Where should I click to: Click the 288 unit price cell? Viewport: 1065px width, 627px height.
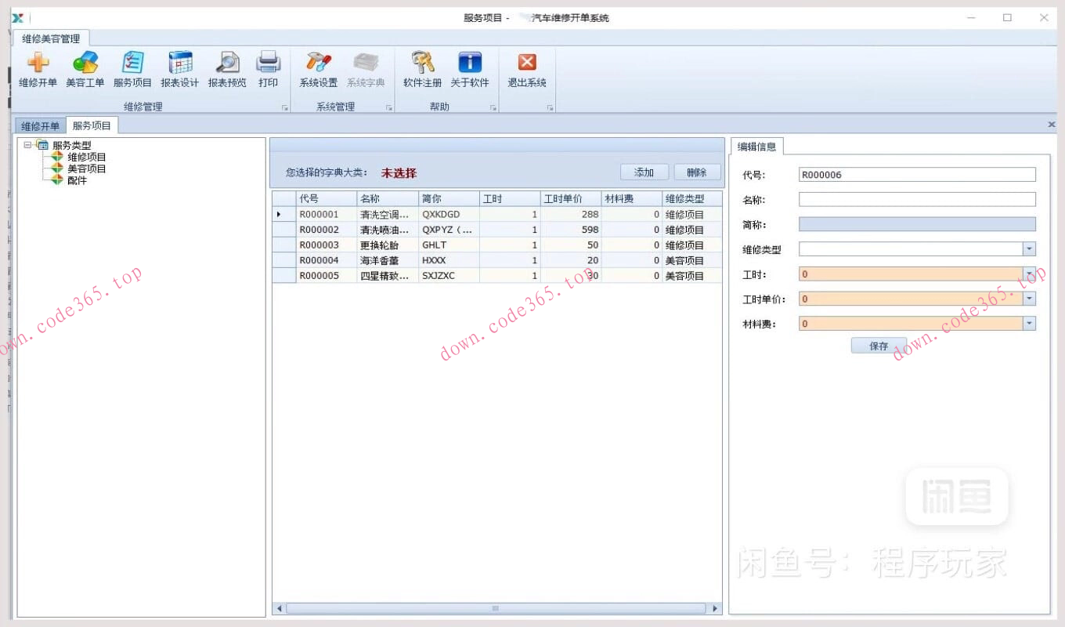(x=571, y=214)
